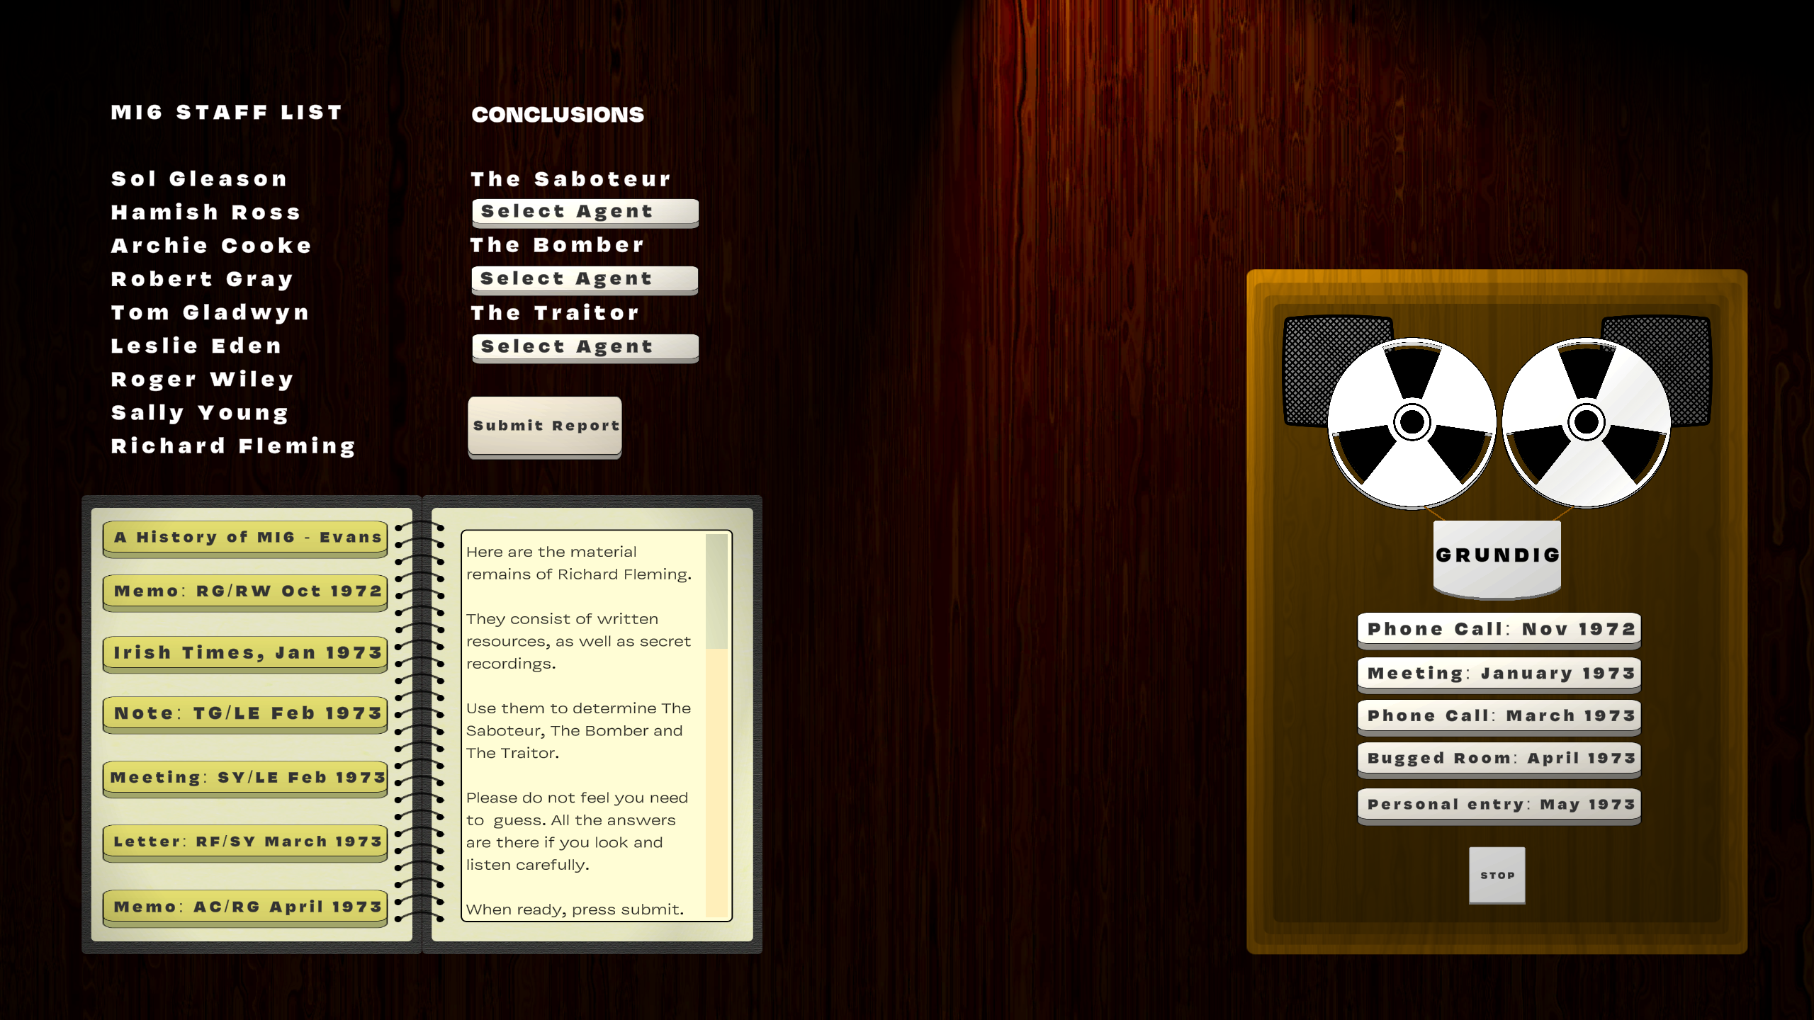Open Traitor Select Agent dropdown
1814x1020 pixels.
pyautogui.click(x=585, y=347)
